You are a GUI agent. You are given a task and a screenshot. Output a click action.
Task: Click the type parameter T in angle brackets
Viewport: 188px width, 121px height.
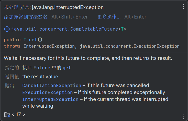(x=122, y=29)
